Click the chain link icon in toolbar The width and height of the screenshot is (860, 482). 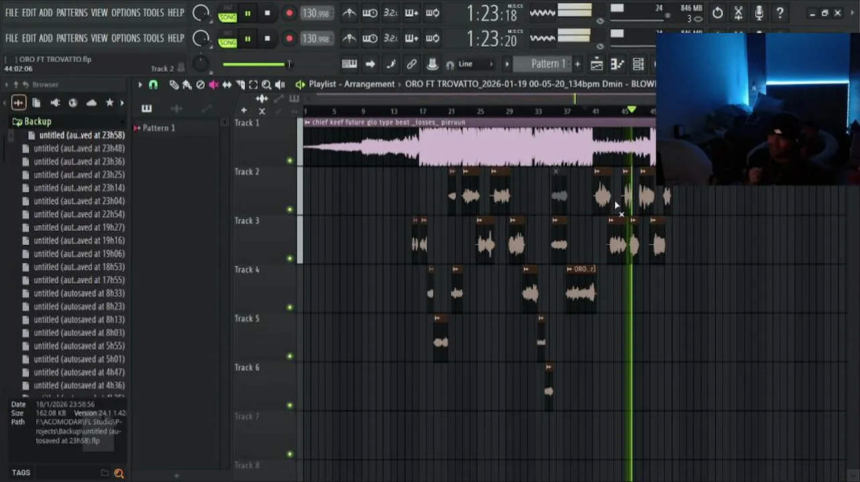pos(411,64)
